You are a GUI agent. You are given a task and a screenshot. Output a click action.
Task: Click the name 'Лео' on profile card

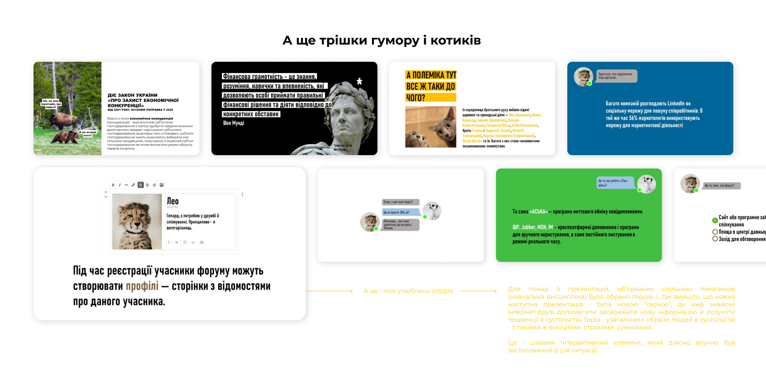coord(173,201)
